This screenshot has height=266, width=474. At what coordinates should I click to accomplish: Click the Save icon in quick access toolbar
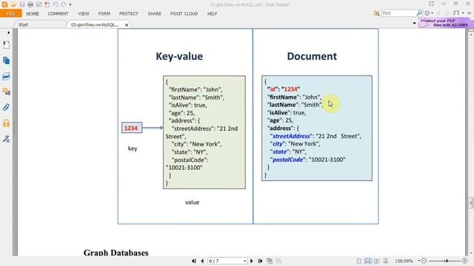(22, 4)
